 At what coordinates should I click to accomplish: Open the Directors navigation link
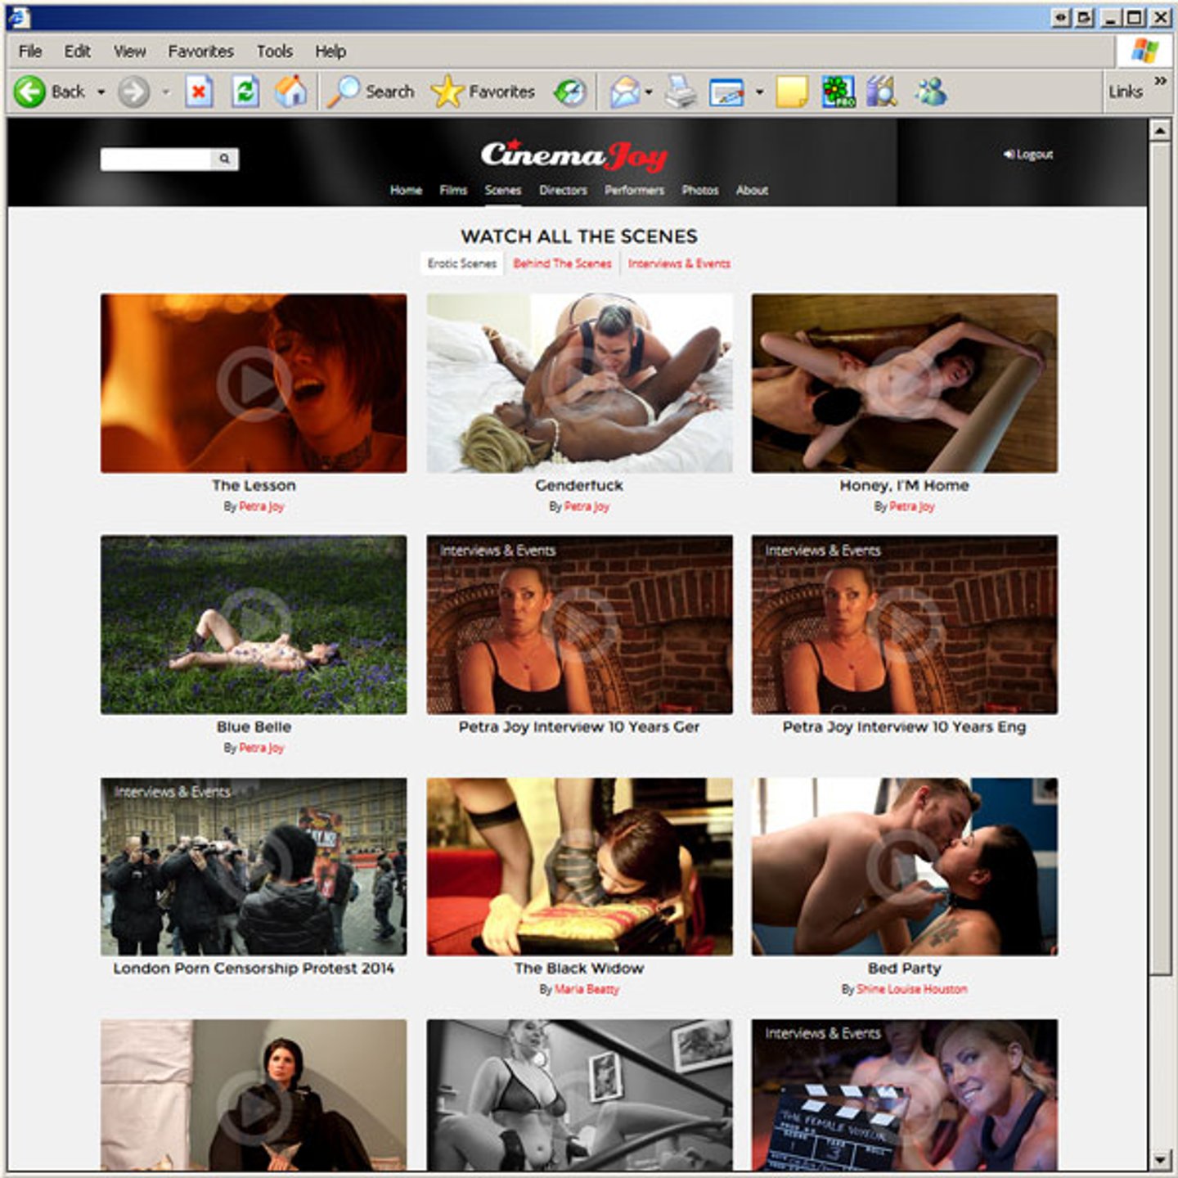(x=563, y=190)
